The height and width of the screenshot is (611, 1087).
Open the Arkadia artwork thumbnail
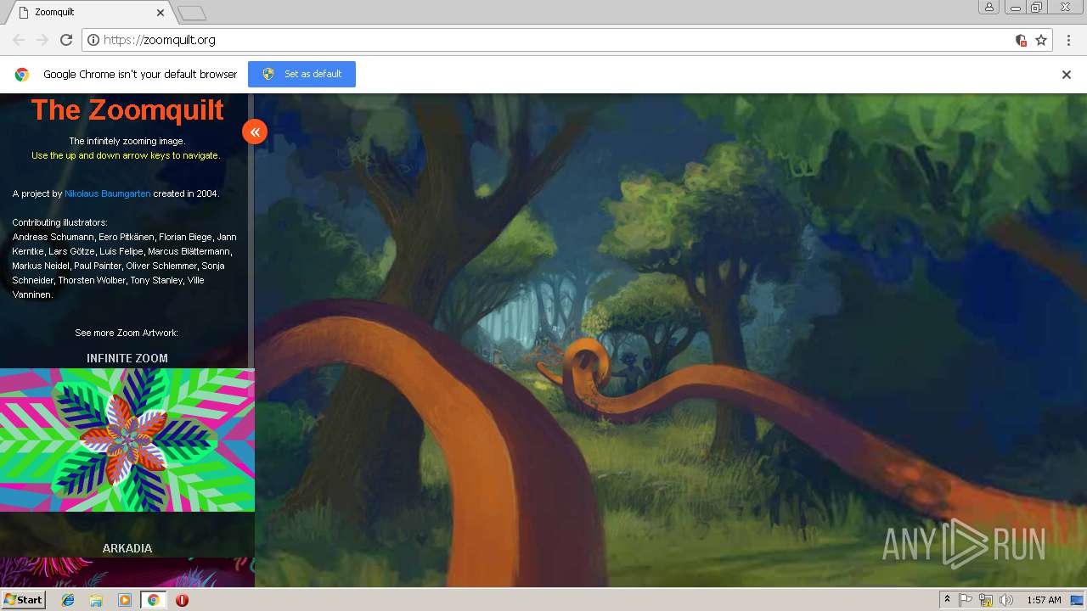pyautogui.click(x=127, y=572)
